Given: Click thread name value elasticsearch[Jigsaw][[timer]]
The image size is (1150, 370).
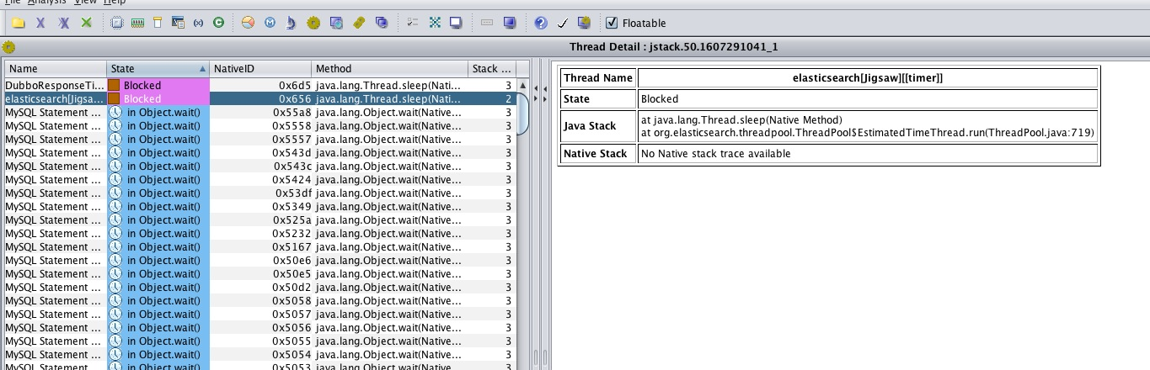Looking at the screenshot, I should click(x=868, y=77).
